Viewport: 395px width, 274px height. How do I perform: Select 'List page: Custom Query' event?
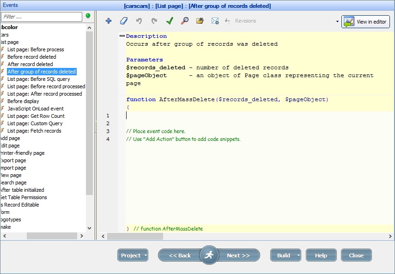pyautogui.click(x=35, y=123)
